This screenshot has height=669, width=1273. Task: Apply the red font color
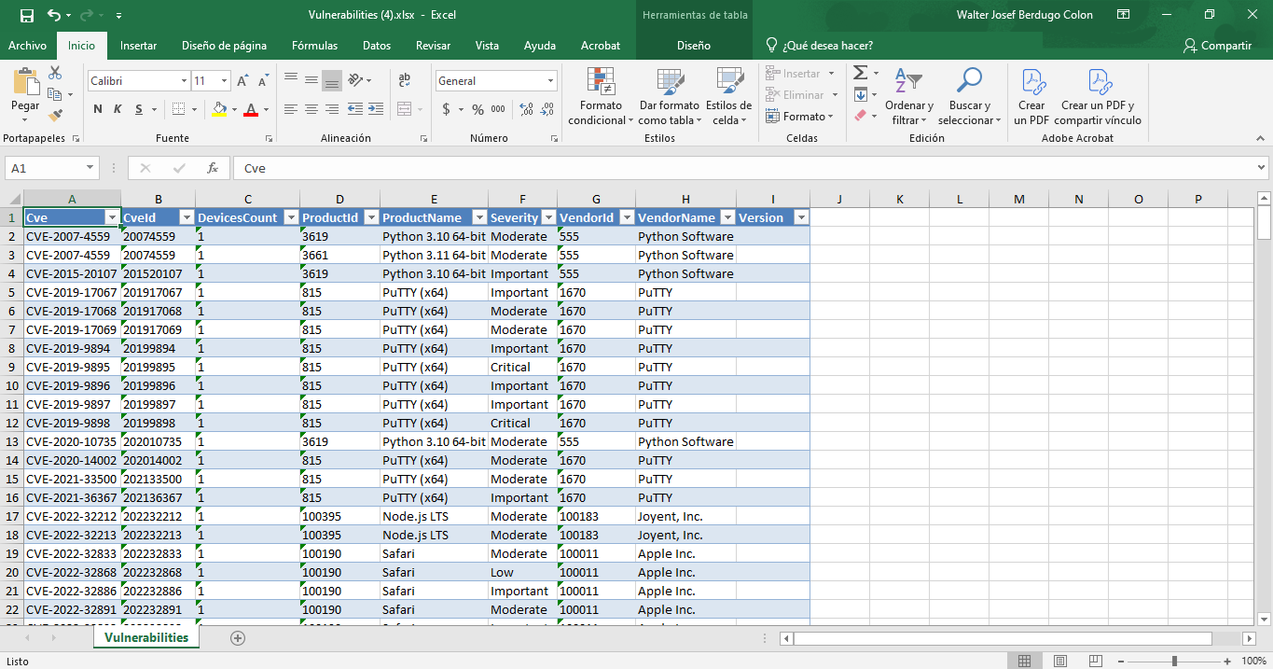click(x=250, y=109)
